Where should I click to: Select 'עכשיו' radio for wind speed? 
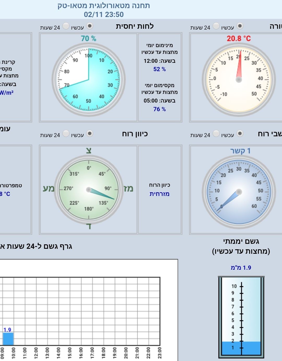tap(240, 134)
